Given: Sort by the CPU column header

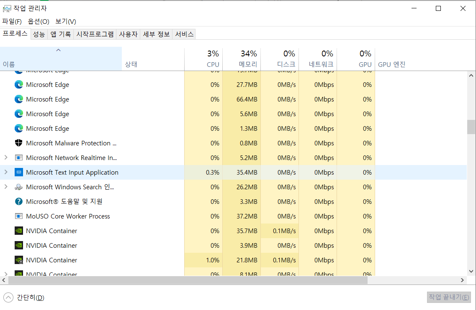Looking at the screenshot, I should click(x=203, y=59).
